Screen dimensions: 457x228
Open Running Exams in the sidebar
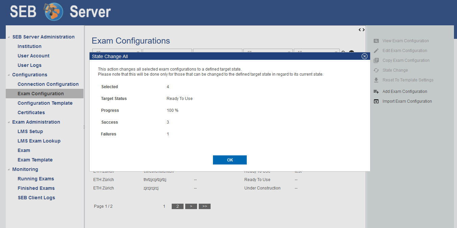(x=36, y=179)
